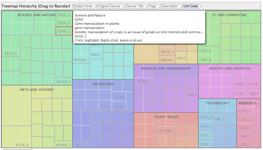263x150 pixels.
Task: Select the Original Course hierarchy breadcrumb
Action: pos(109,6)
